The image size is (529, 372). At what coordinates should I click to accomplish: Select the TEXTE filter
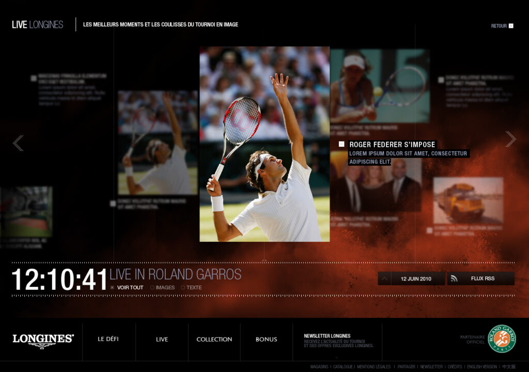tap(191, 288)
